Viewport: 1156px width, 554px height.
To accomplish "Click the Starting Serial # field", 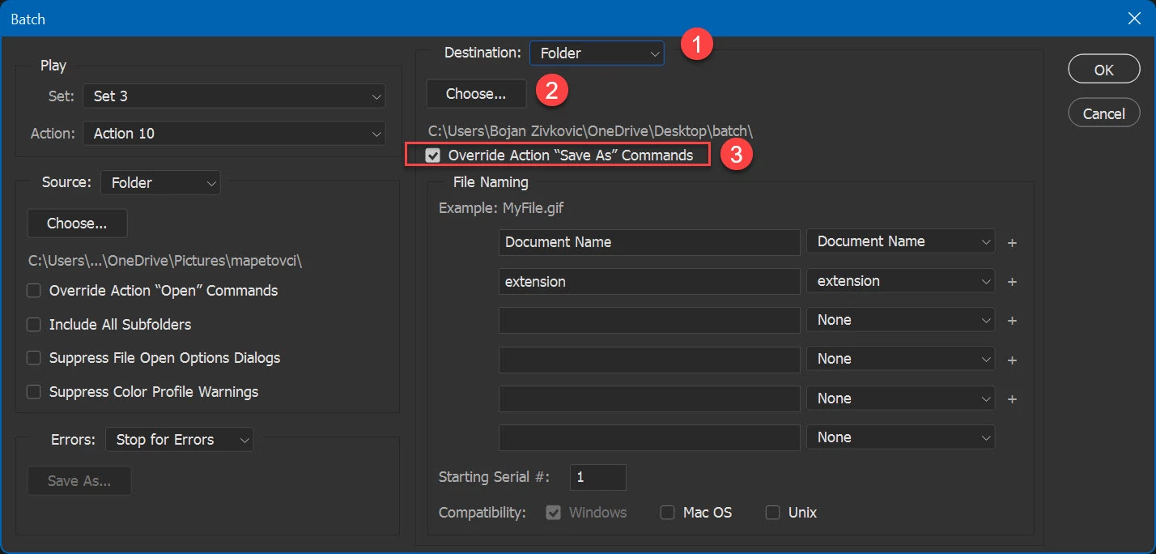I will coord(598,477).
